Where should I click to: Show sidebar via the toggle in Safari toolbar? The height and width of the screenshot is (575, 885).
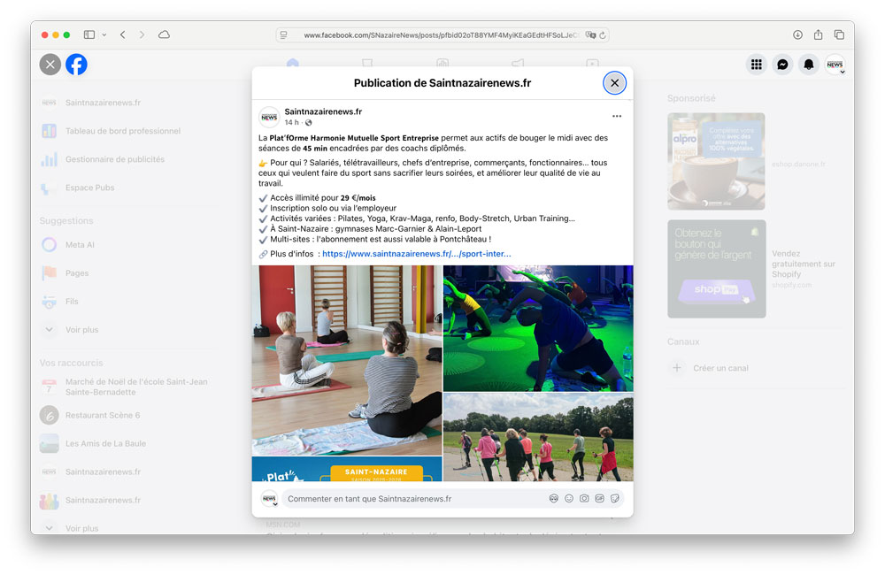pyautogui.click(x=88, y=34)
